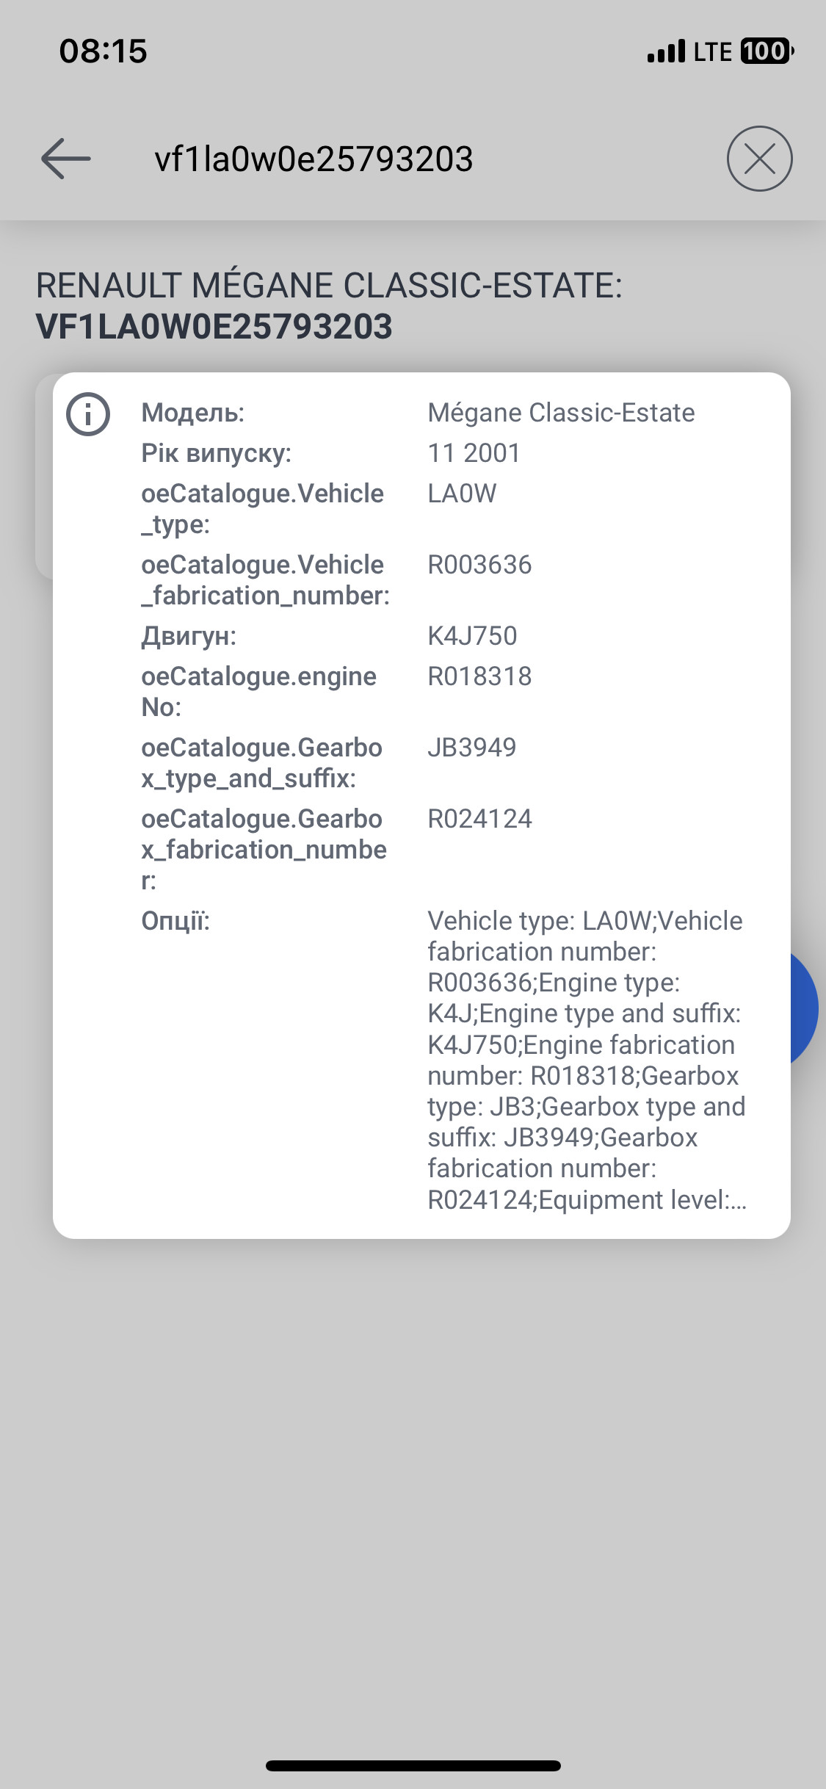The height and width of the screenshot is (1789, 826).
Task: Tap the RENAULT MÉGANE CLASSIC-ESTATE heading
Action: click(329, 285)
